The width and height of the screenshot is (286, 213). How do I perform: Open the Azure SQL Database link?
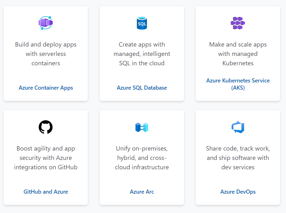(142, 88)
